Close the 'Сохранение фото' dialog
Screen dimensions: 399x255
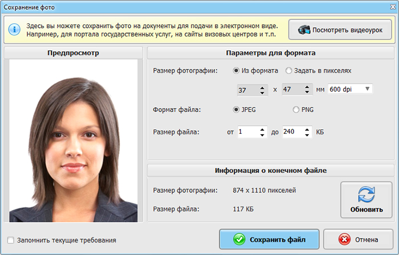393,7
